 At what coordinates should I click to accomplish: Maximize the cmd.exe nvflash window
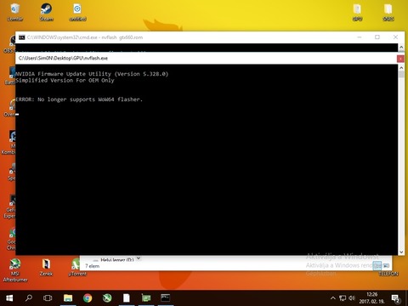pyautogui.click(x=377, y=37)
